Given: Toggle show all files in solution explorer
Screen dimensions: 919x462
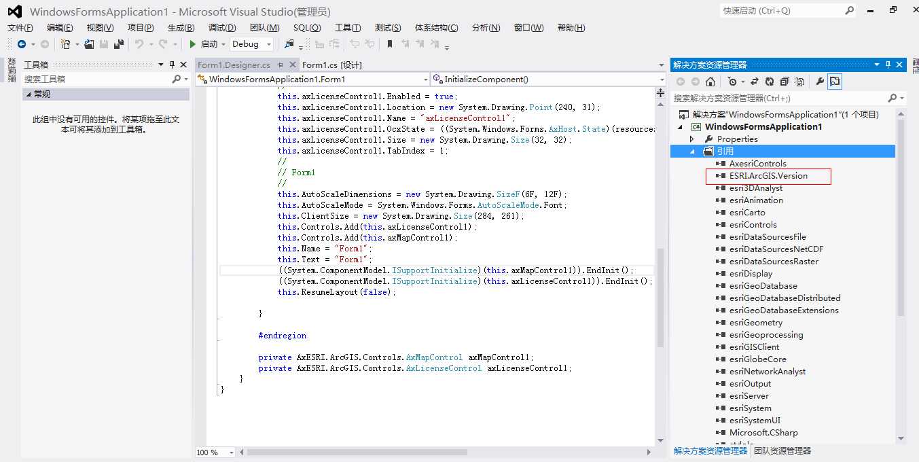Looking at the screenshot, I should click(799, 82).
